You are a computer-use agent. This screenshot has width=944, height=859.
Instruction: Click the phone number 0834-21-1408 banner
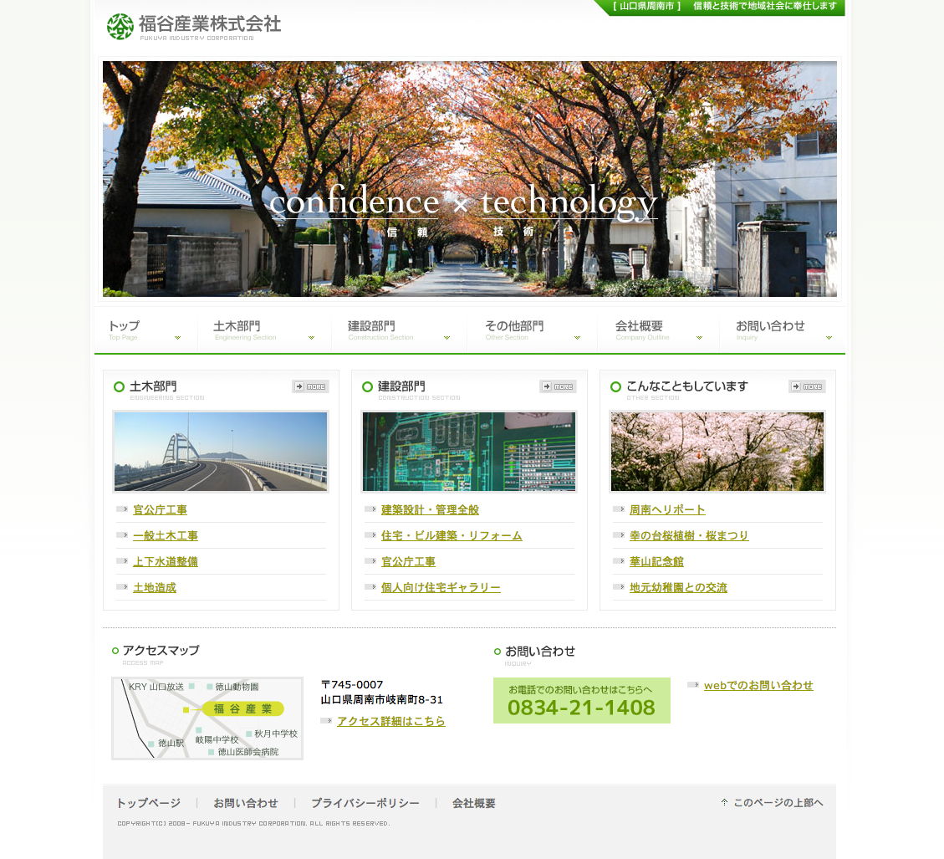(582, 701)
